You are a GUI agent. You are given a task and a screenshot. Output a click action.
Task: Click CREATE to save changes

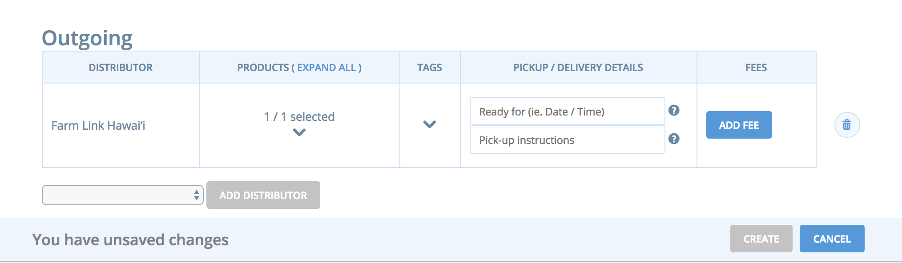coord(761,239)
